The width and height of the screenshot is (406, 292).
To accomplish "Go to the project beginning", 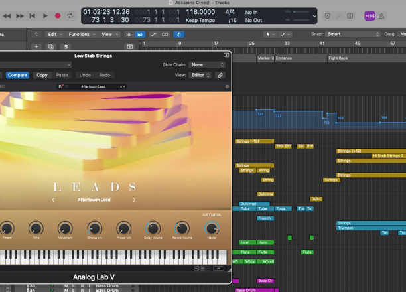I will 33,16.
